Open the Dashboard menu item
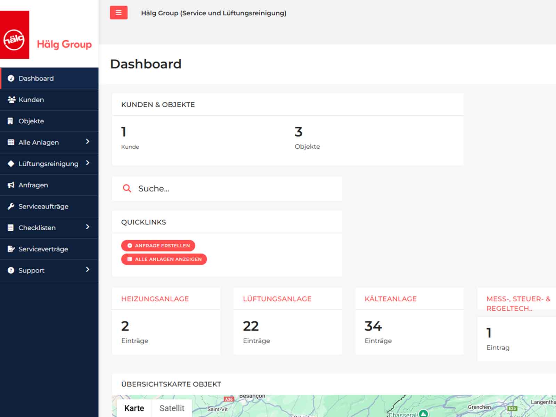The height and width of the screenshot is (417, 556). (x=36, y=79)
